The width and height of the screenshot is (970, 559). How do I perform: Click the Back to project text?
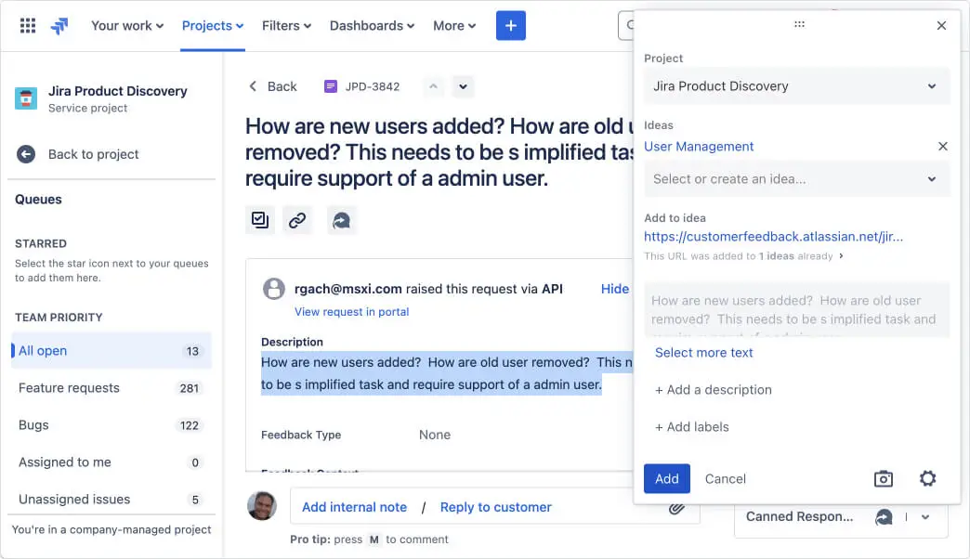94,154
